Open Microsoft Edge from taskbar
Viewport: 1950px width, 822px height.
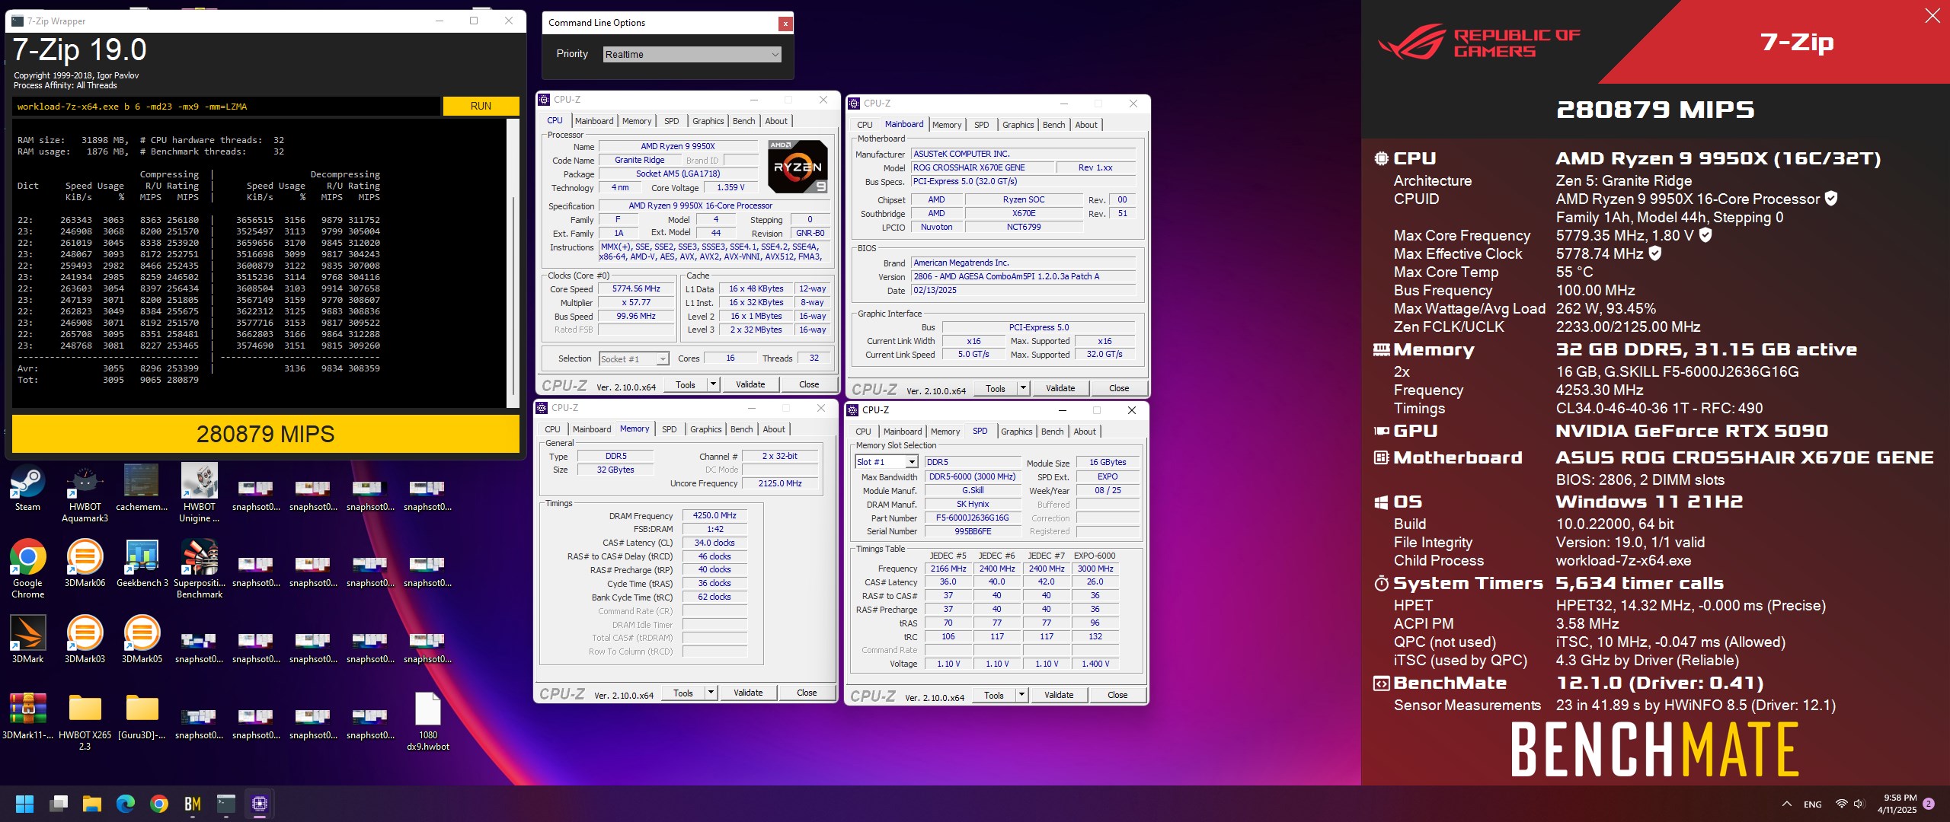point(126,804)
